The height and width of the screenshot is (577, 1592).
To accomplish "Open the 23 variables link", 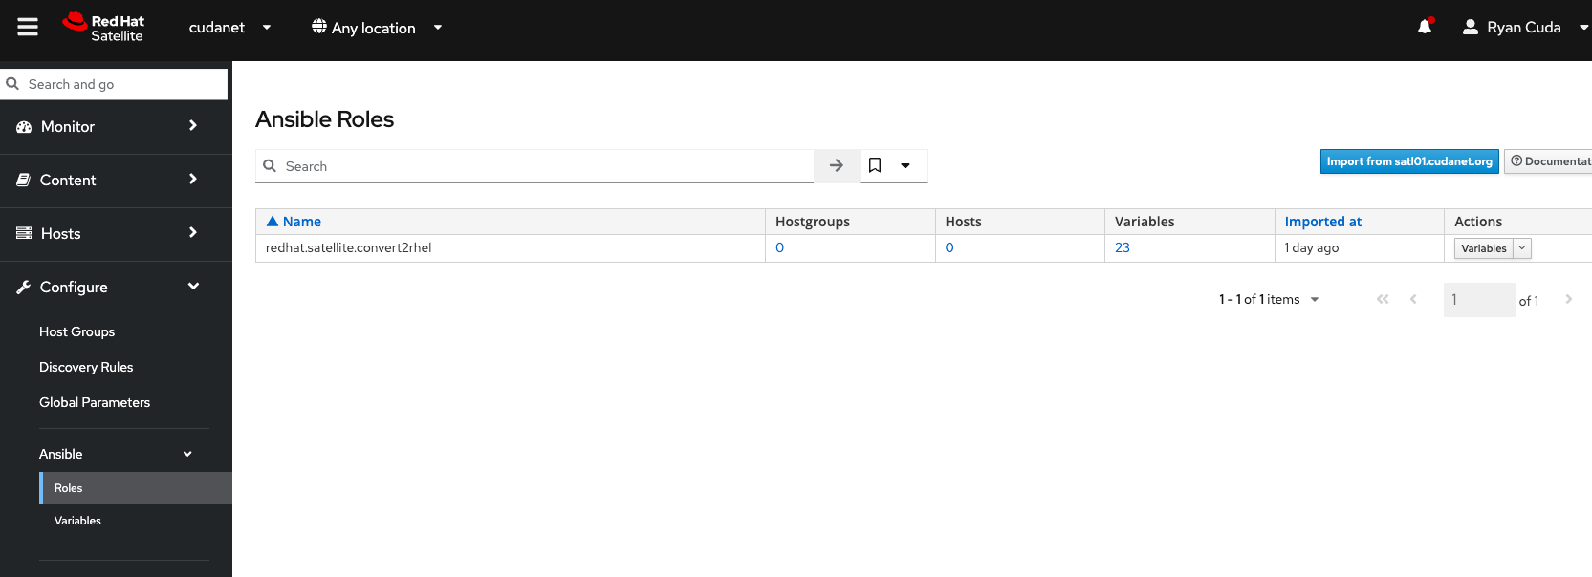I will (x=1123, y=247).
